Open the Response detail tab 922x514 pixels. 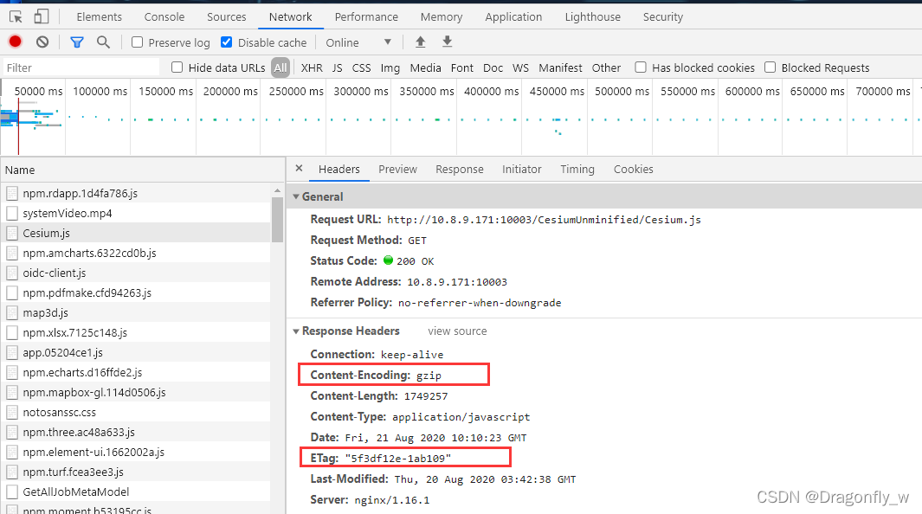click(x=459, y=170)
